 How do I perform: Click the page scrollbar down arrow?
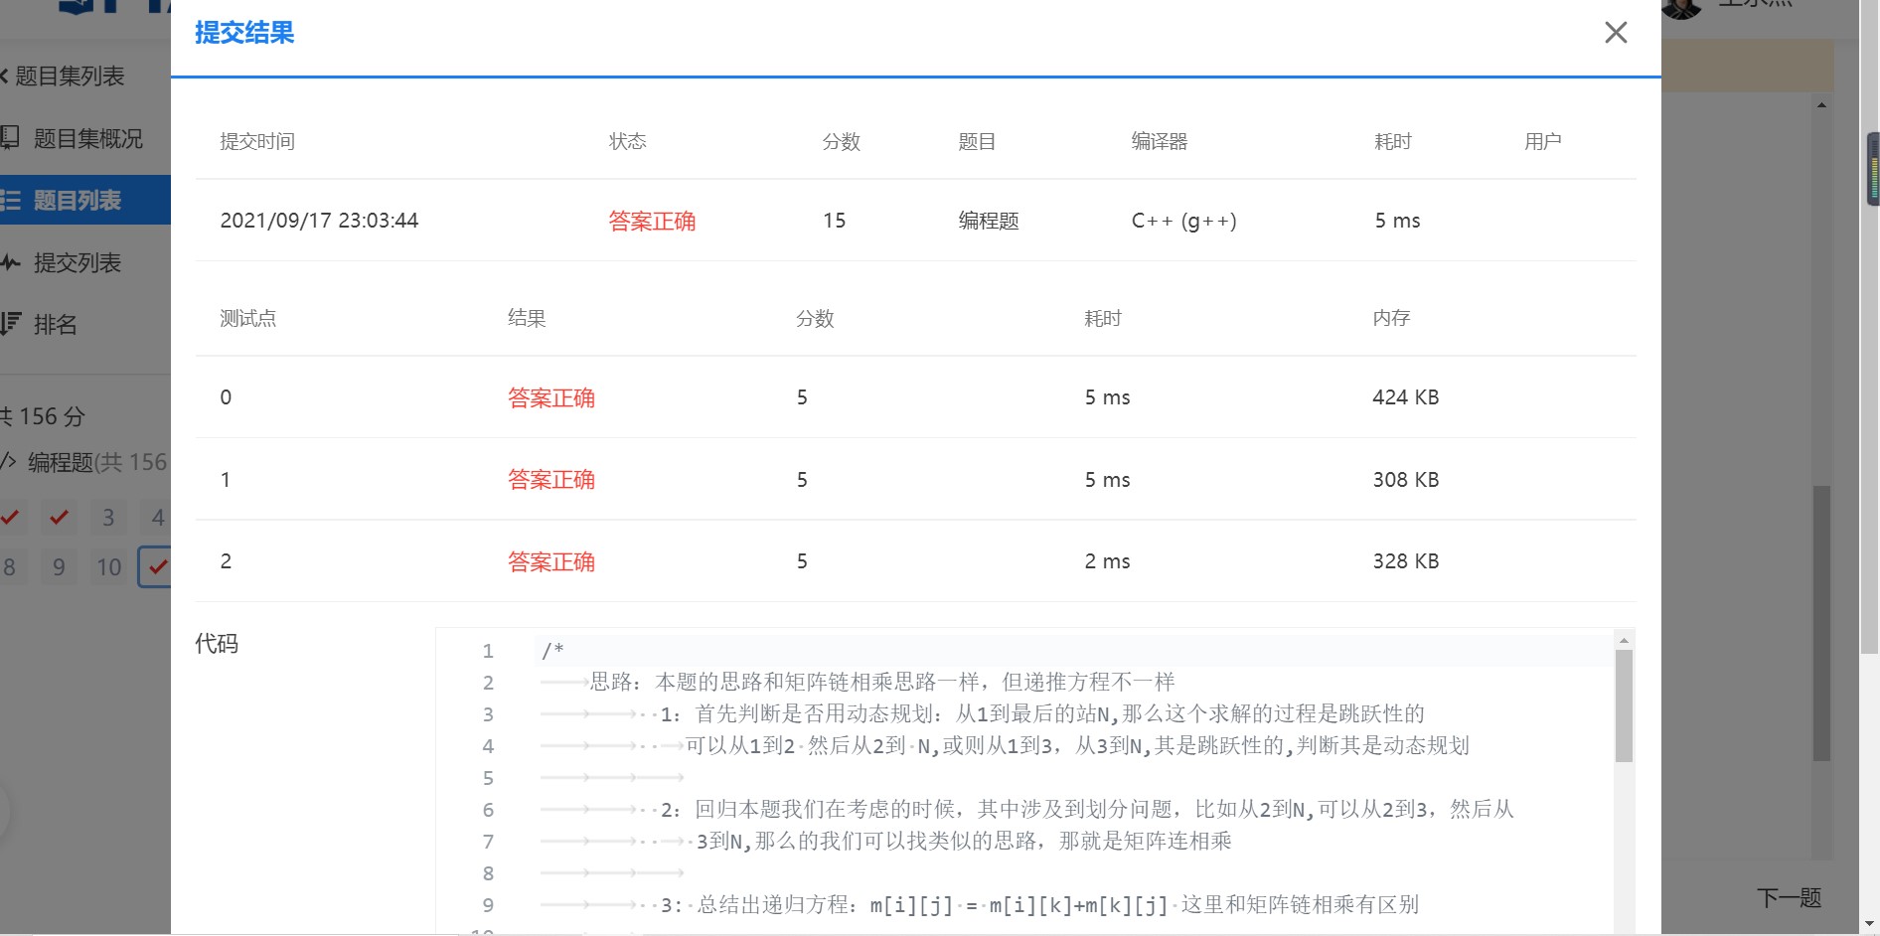tap(1868, 924)
